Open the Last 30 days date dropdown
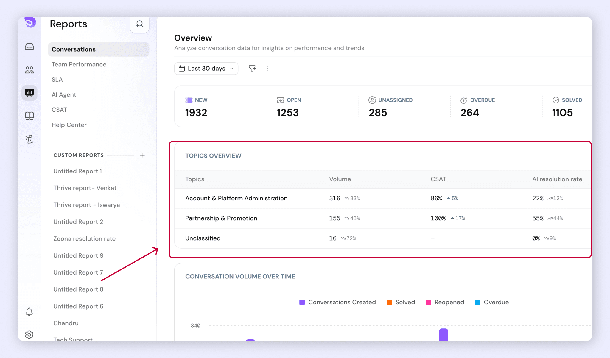 click(206, 69)
